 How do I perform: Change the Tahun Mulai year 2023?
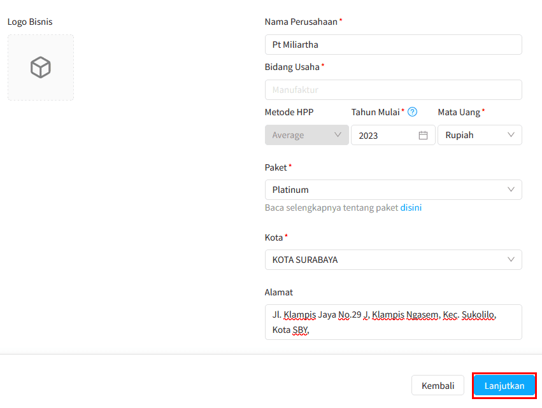point(393,135)
